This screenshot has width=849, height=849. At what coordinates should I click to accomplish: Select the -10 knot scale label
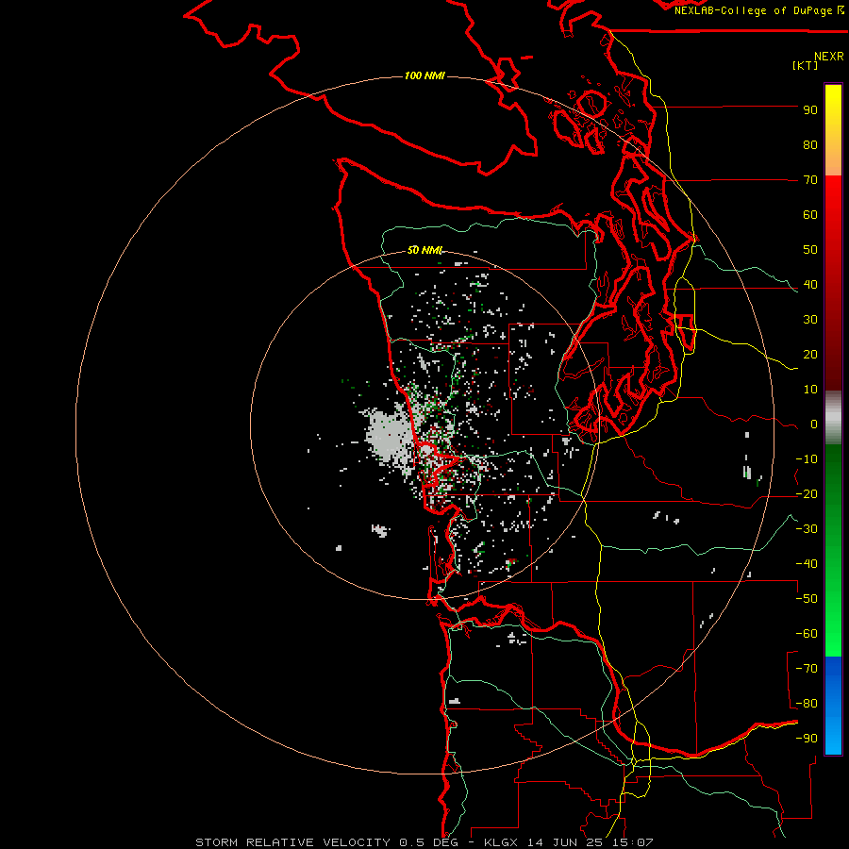tap(807, 459)
